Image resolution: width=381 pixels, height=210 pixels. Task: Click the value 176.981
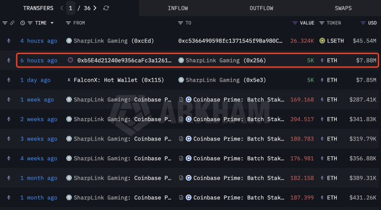point(302,158)
